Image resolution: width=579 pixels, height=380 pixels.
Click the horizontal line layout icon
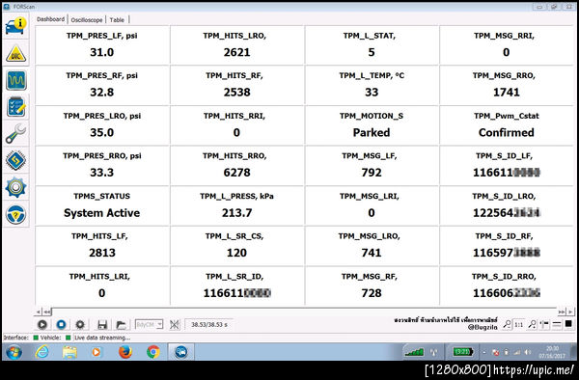click(x=557, y=324)
